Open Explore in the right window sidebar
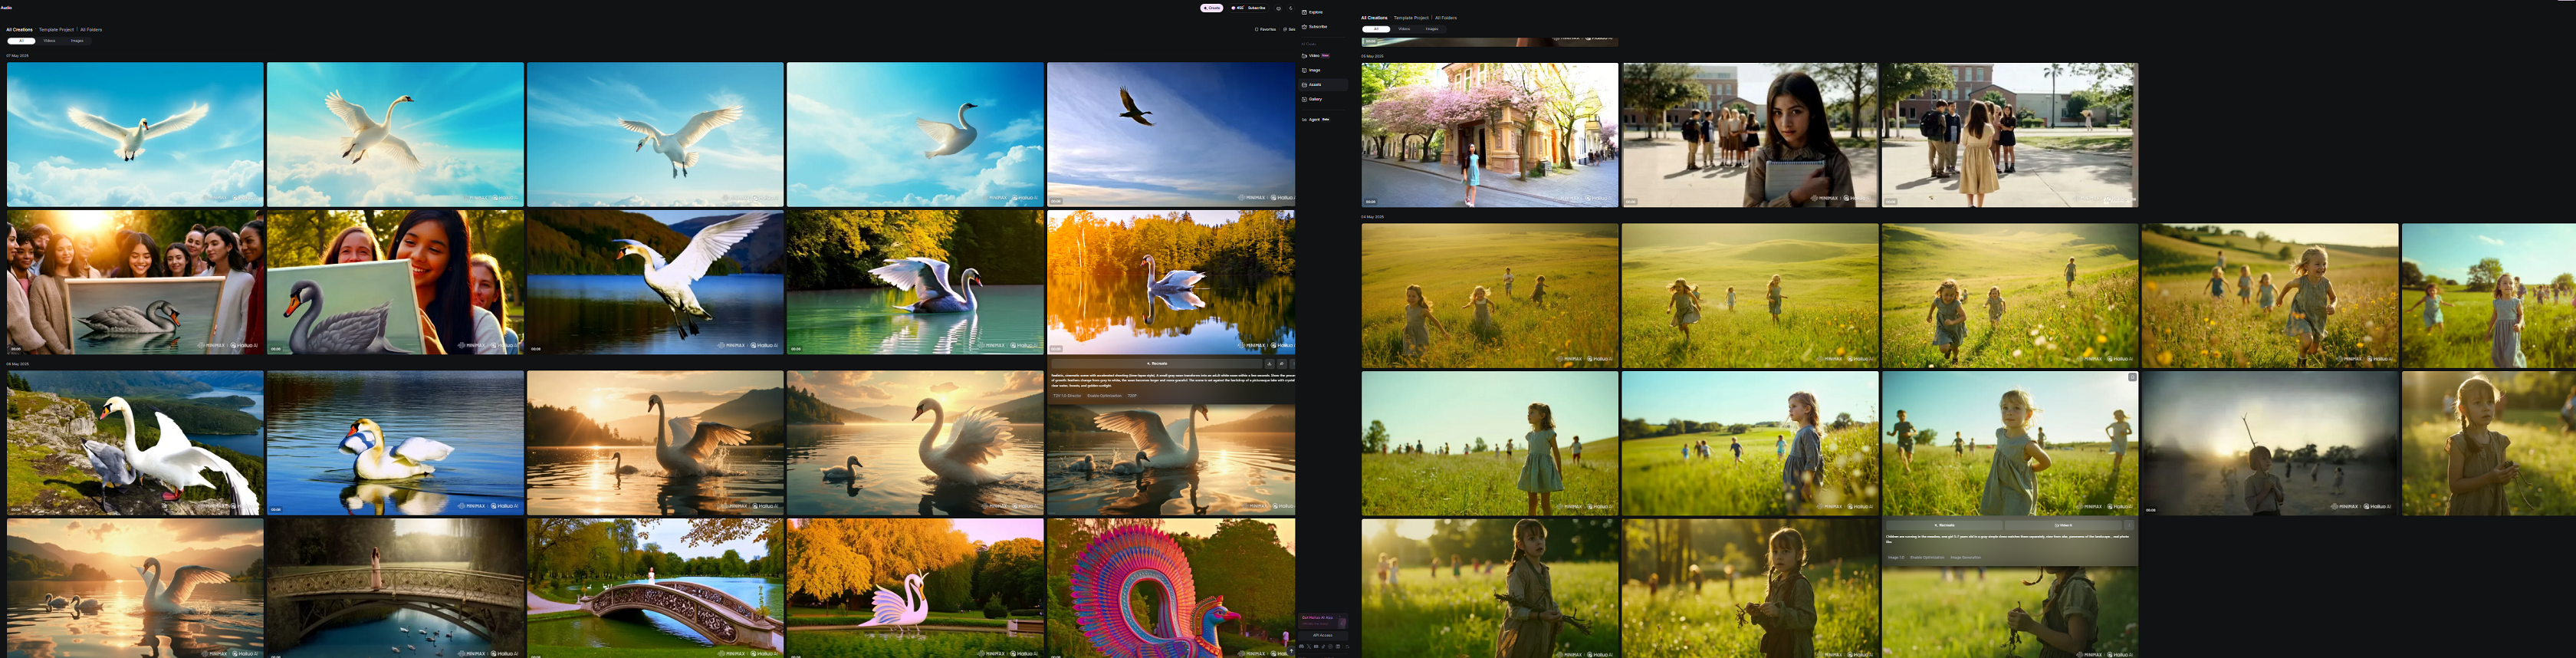Image resolution: width=2576 pixels, height=658 pixels. 1312,12
